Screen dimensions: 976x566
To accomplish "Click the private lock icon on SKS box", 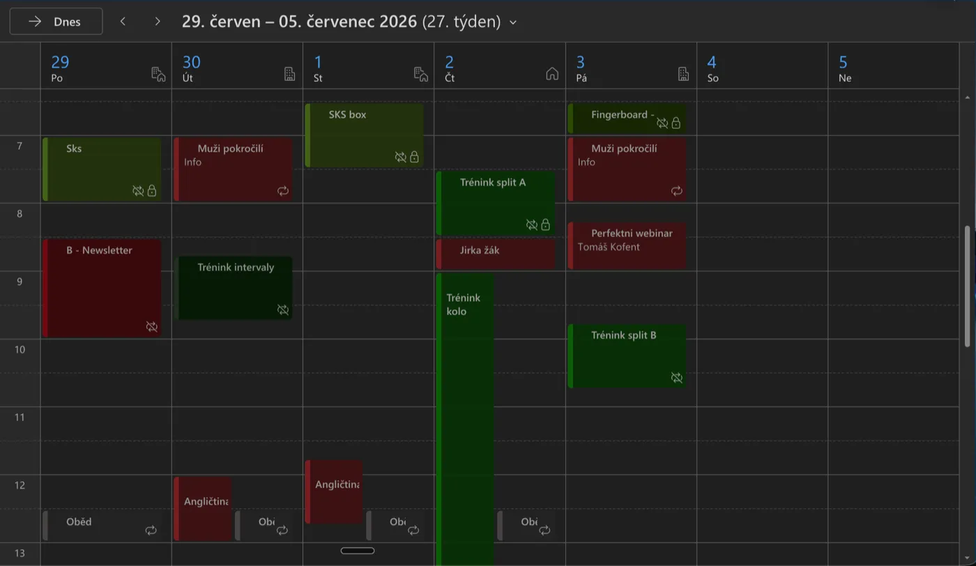I will pos(414,157).
